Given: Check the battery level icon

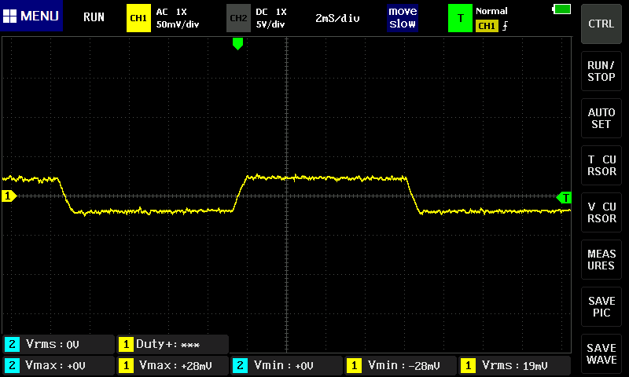Looking at the screenshot, I should 561,9.
